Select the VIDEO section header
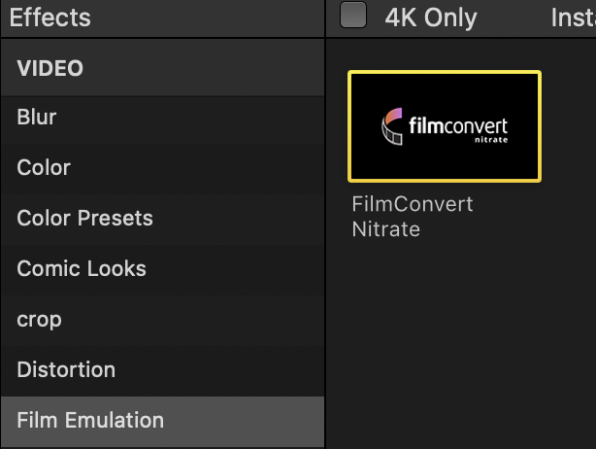Image resolution: width=596 pixels, height=449 pixels. (x=50, y=68)
